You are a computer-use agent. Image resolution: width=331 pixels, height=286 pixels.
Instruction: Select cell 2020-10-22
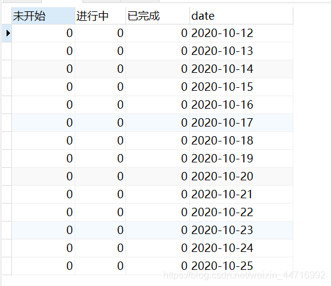241,213
